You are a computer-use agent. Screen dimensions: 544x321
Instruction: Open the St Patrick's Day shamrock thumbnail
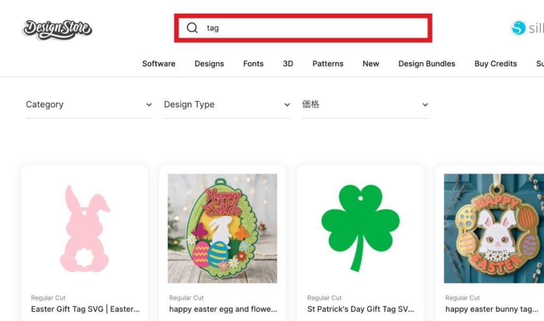[360, 229]
